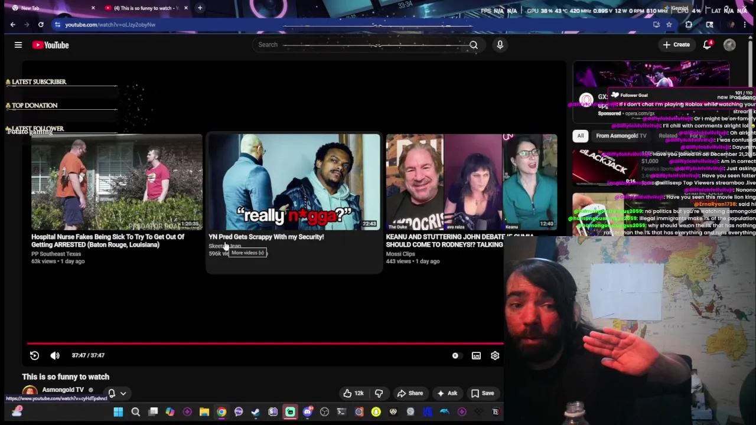Image resolution: width=756 pixels, height=425 pixels.
Task: Open the Ask AI button
Action: 447,393
